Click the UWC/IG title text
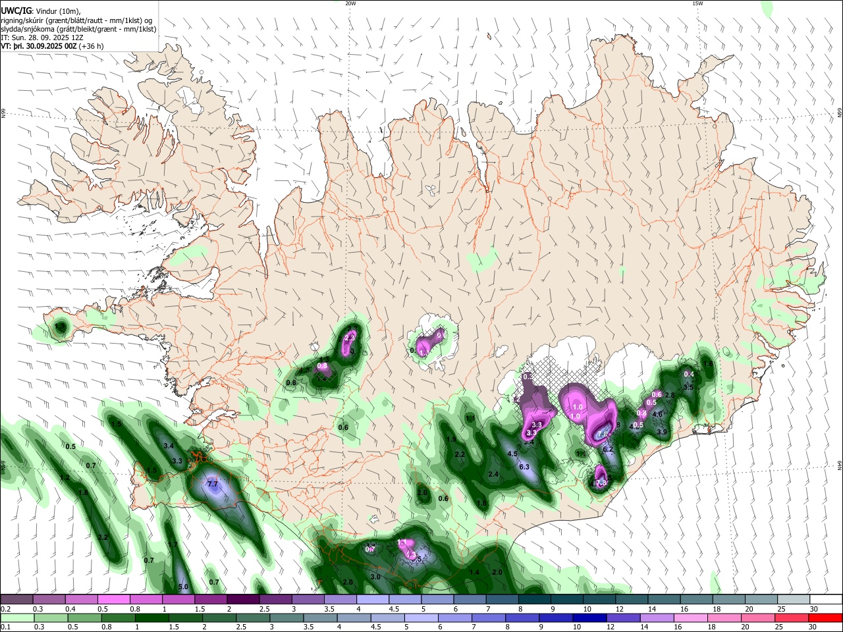The width and height of the screenshot is (843, 632). [x=16, y=11]
